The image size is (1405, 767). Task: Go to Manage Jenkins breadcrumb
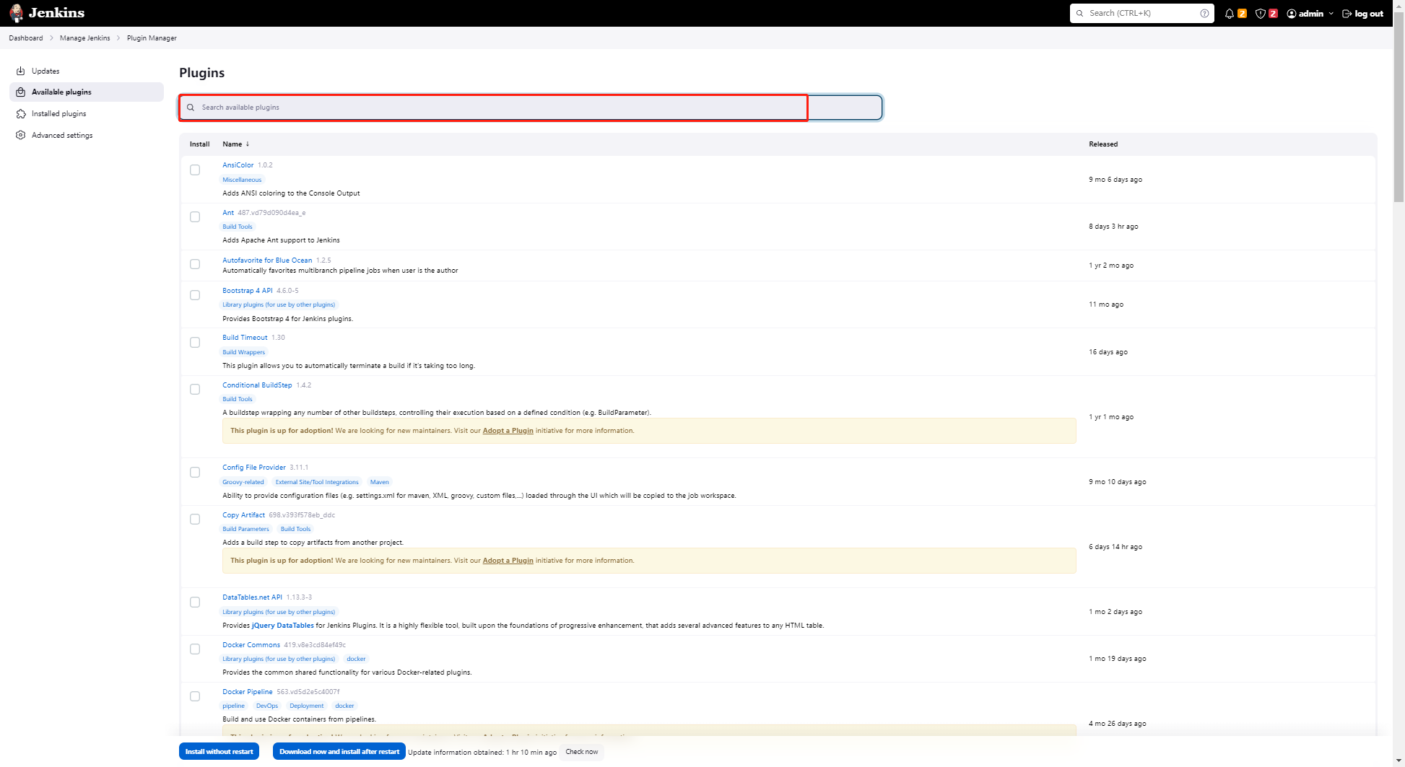85,38
